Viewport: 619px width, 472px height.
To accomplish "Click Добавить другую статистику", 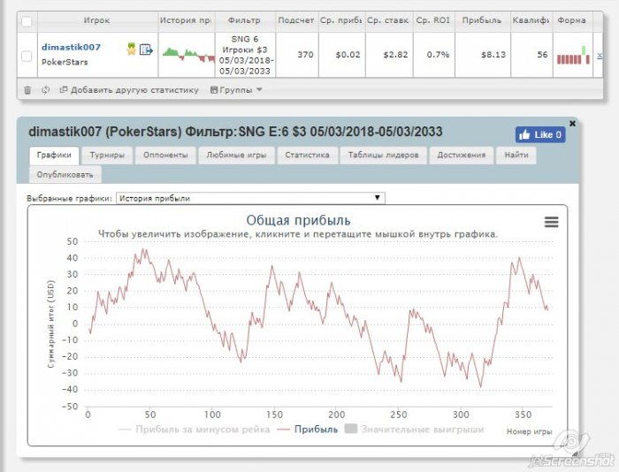I will pos(129,90).
